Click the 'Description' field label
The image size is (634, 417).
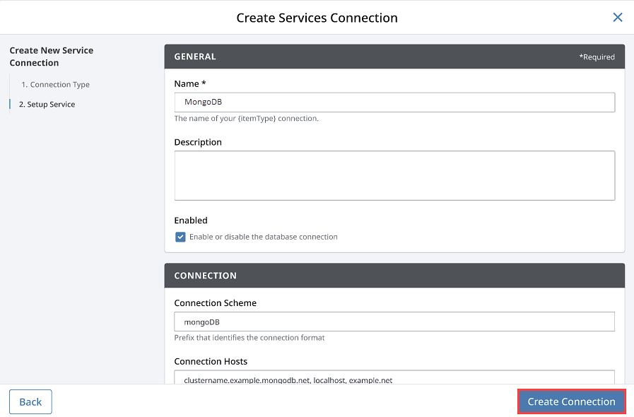(198, 142)
